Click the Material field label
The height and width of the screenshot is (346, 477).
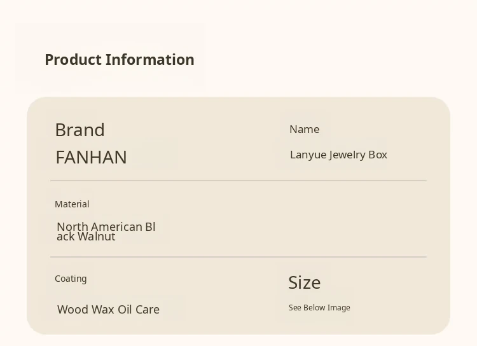(72, 204)
